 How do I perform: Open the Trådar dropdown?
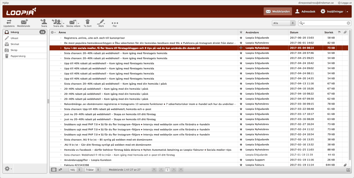[x=92, y=169]
